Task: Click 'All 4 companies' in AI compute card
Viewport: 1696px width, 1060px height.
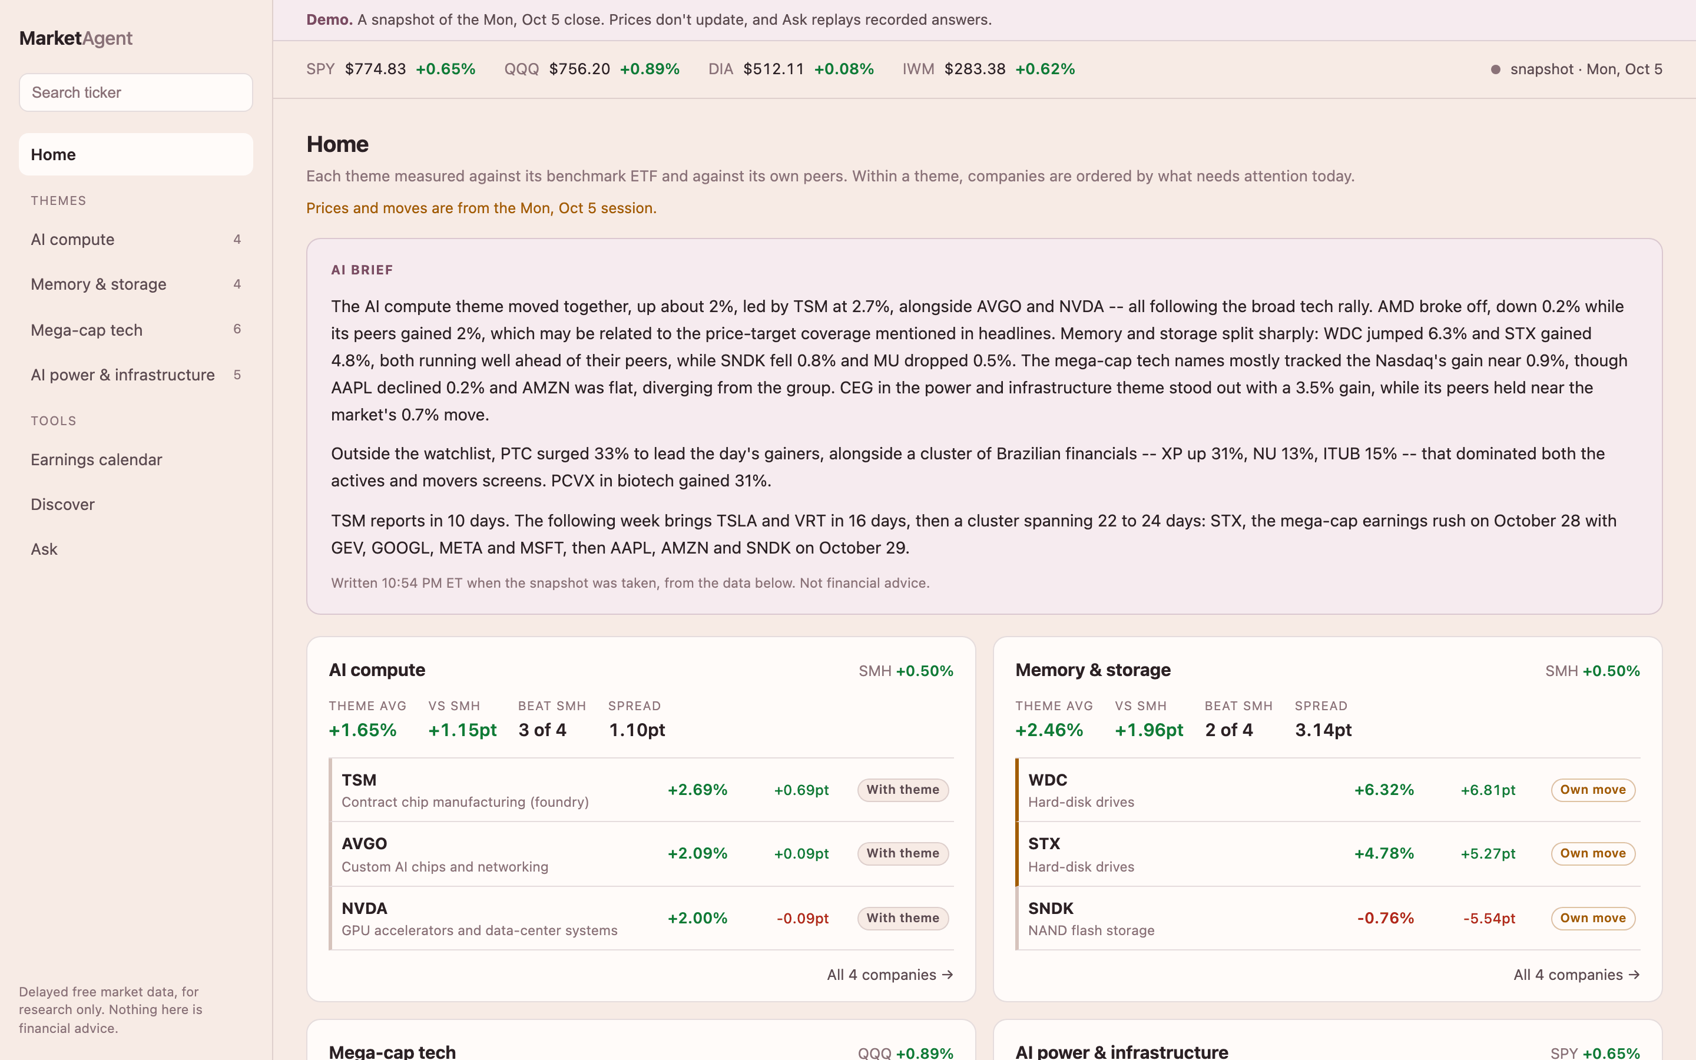Action: coord(890,975)
